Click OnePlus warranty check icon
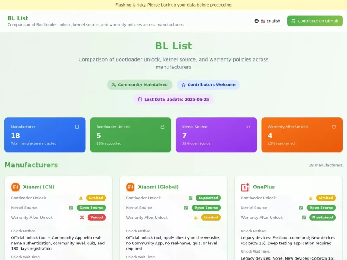This screenshot has height=260, width=347. pyautogui.click(x=304, y=218)
